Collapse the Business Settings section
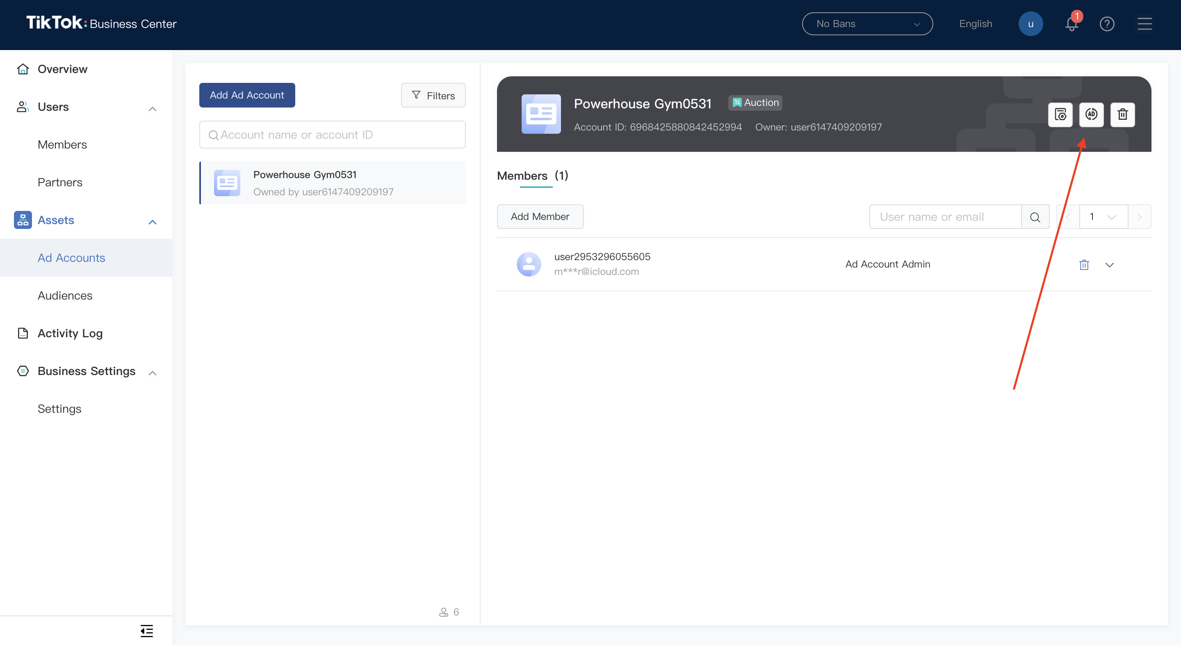Image resolution: width=1181 pixels, height=645 pixels. 153,373
